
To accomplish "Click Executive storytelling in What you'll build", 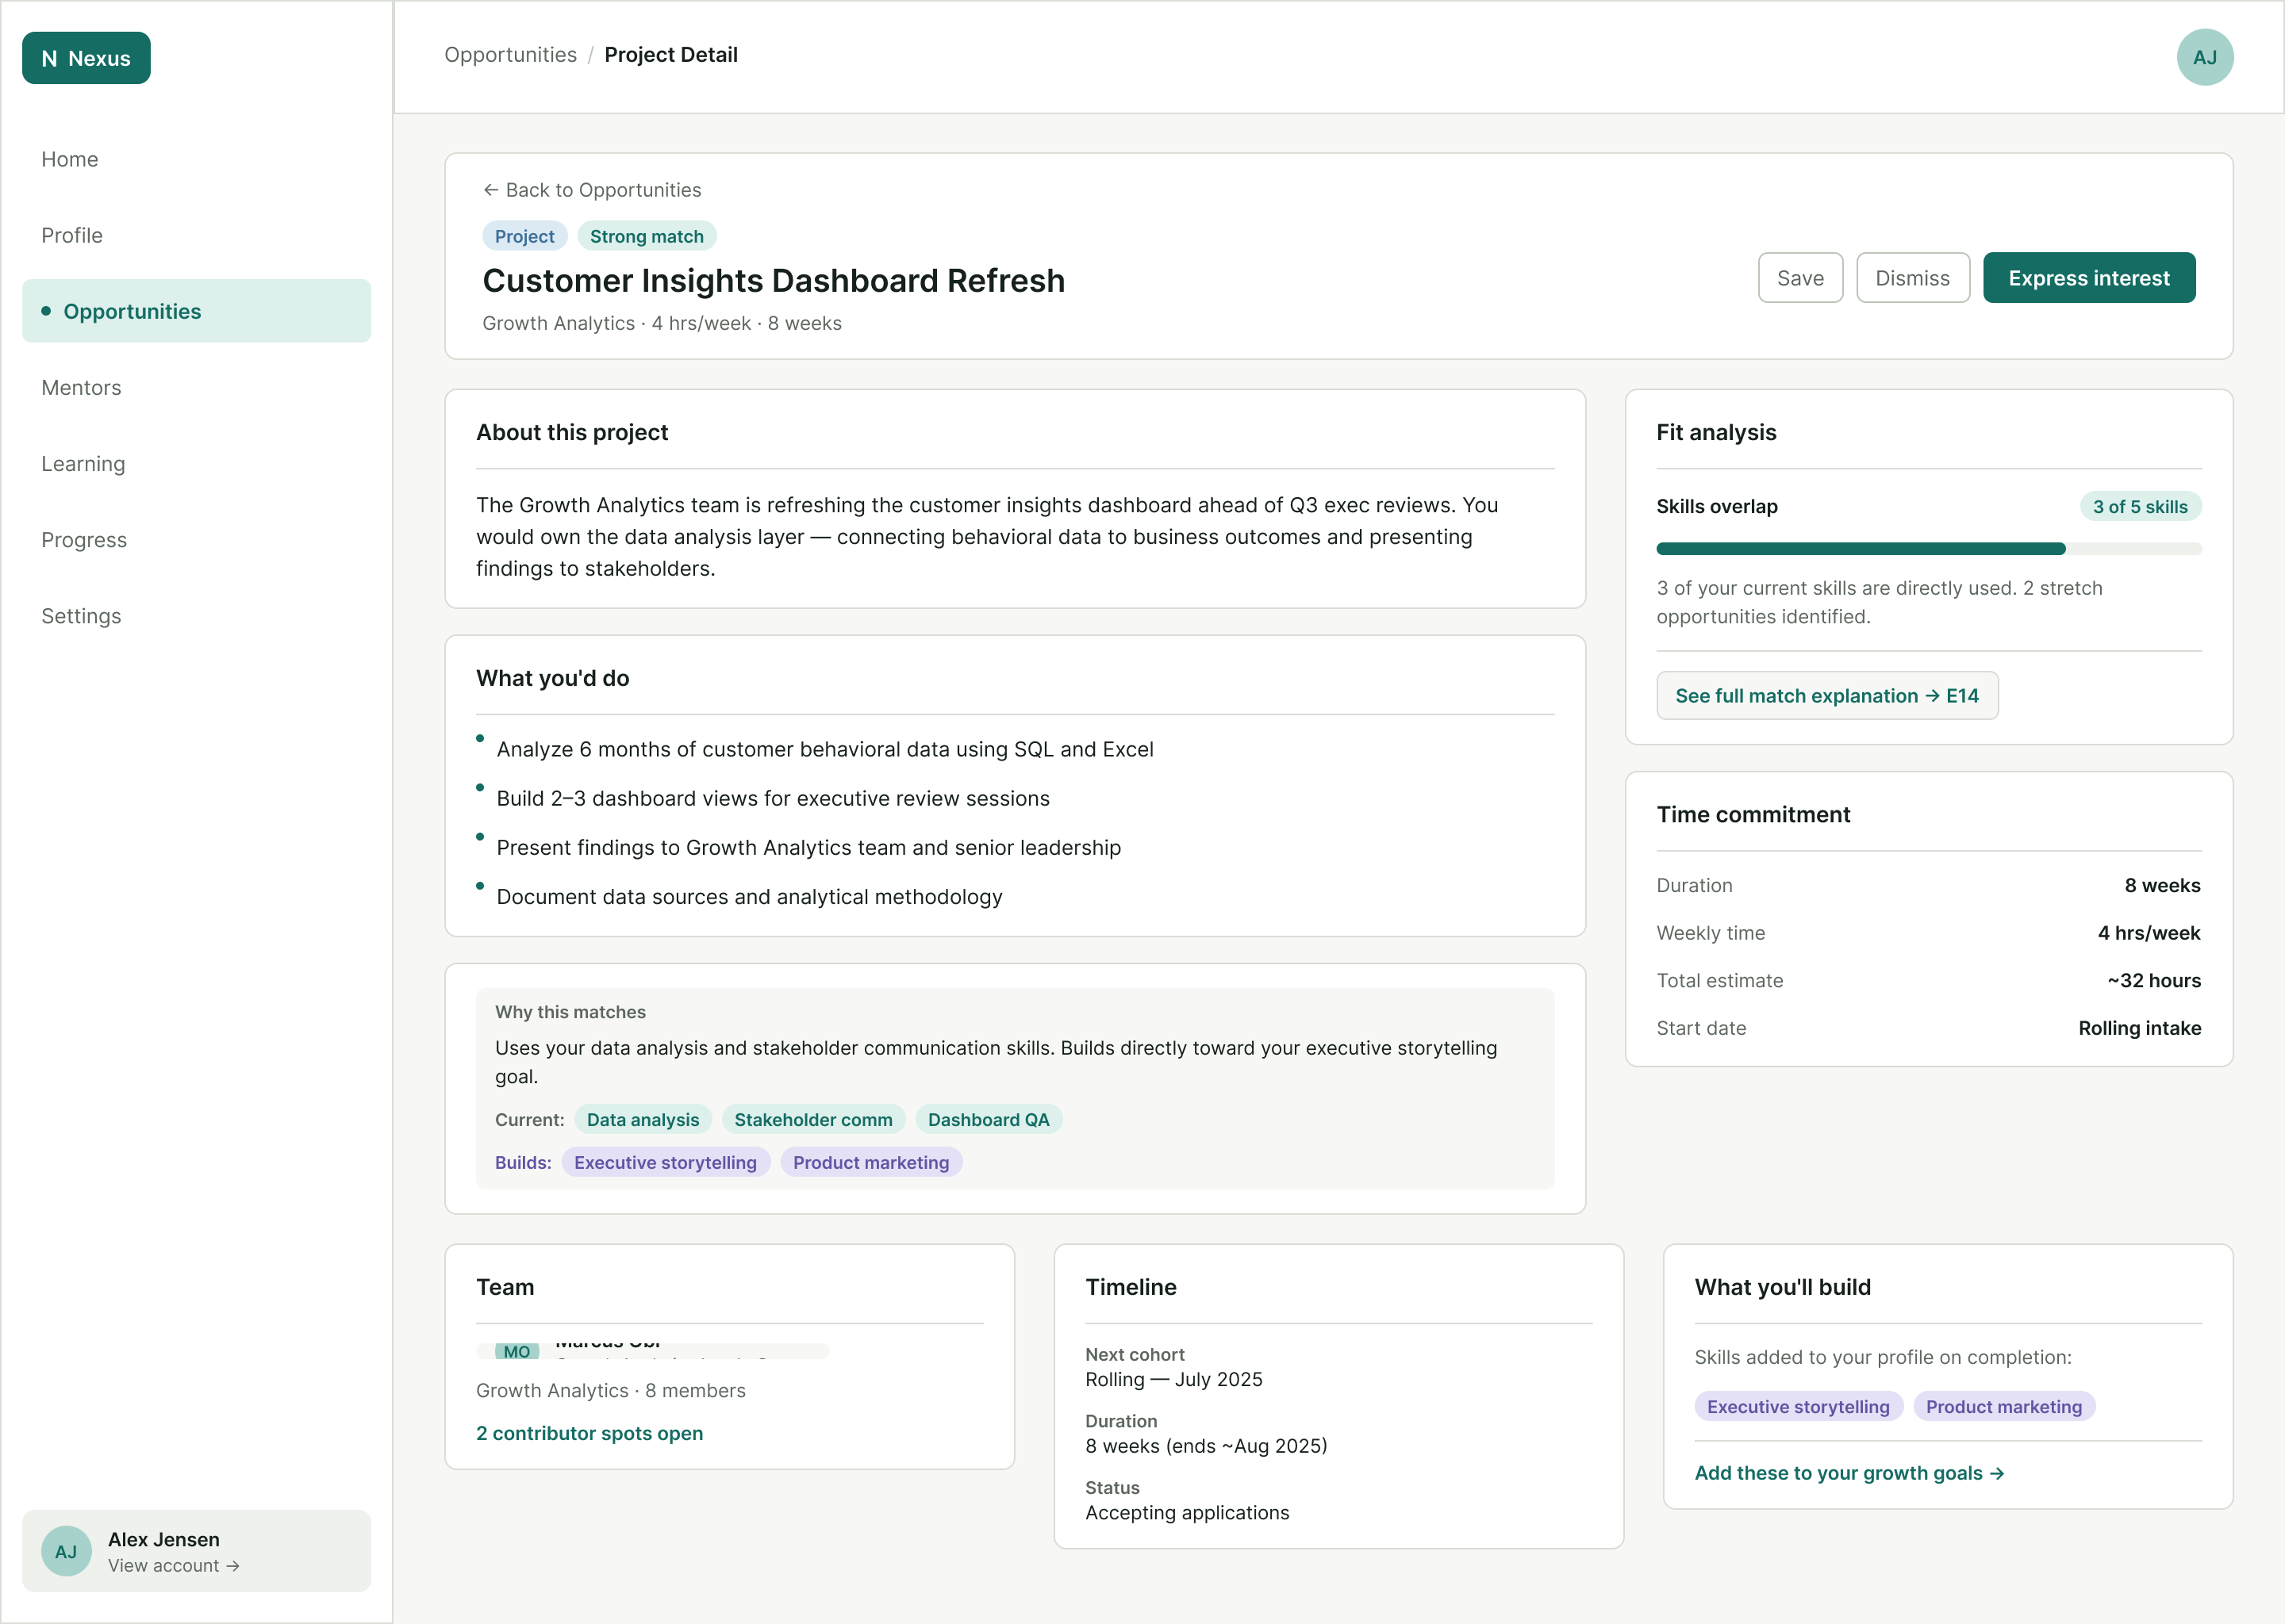I will (1798, 1407).
